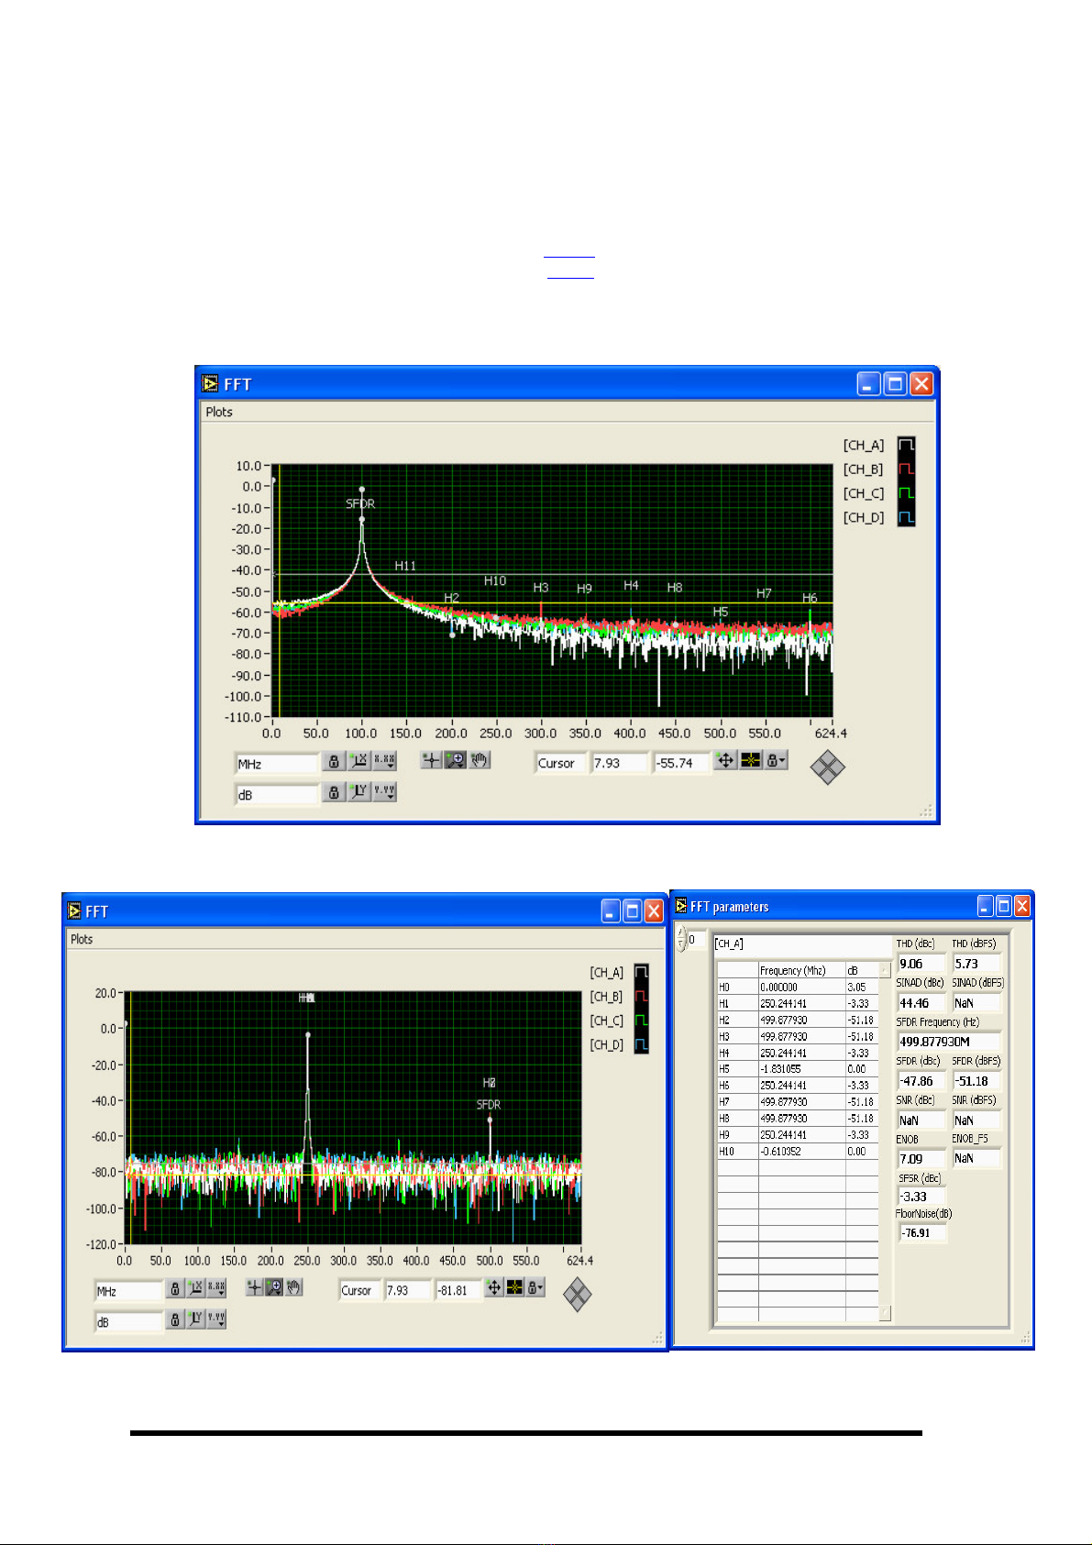The height and width of the screenshot is (1545, 1092).
Task: Click cursor mover diamond pad in upper FFT window
Action: coord(827,767)
